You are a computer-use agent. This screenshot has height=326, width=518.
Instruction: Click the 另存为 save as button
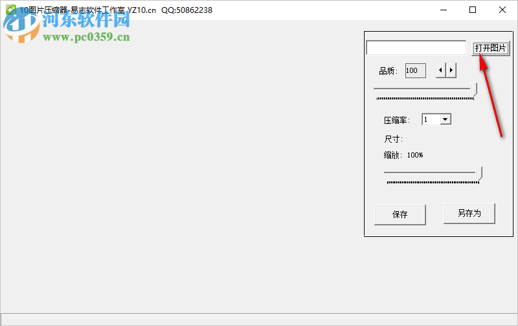tap(469, 214)
